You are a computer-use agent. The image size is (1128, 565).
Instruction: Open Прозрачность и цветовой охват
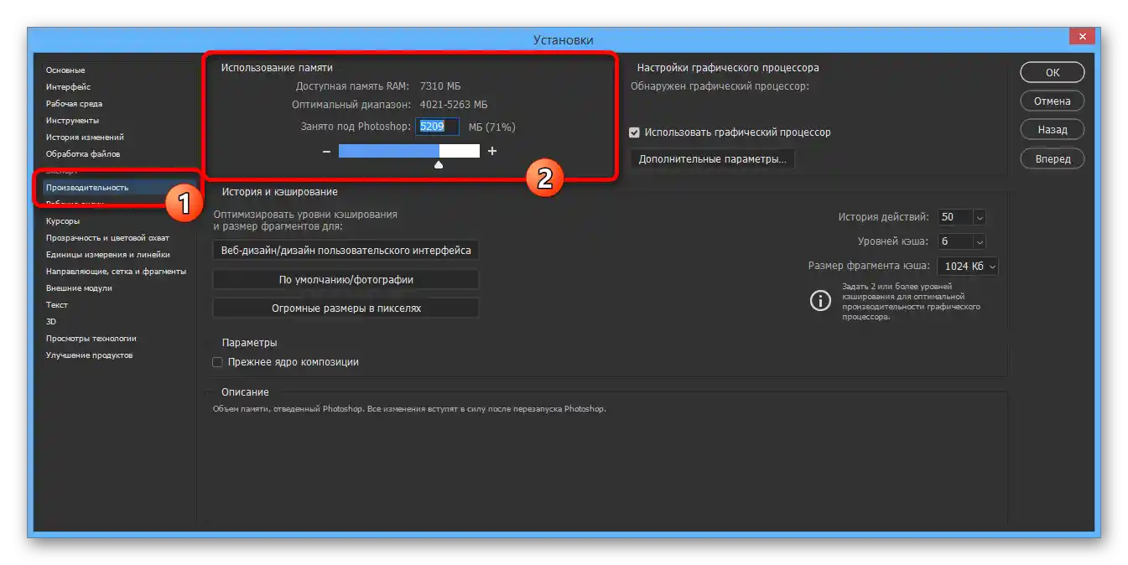tap(107, 238)
